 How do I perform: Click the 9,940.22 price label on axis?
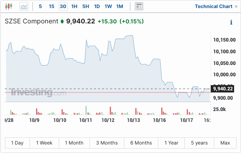223,89
